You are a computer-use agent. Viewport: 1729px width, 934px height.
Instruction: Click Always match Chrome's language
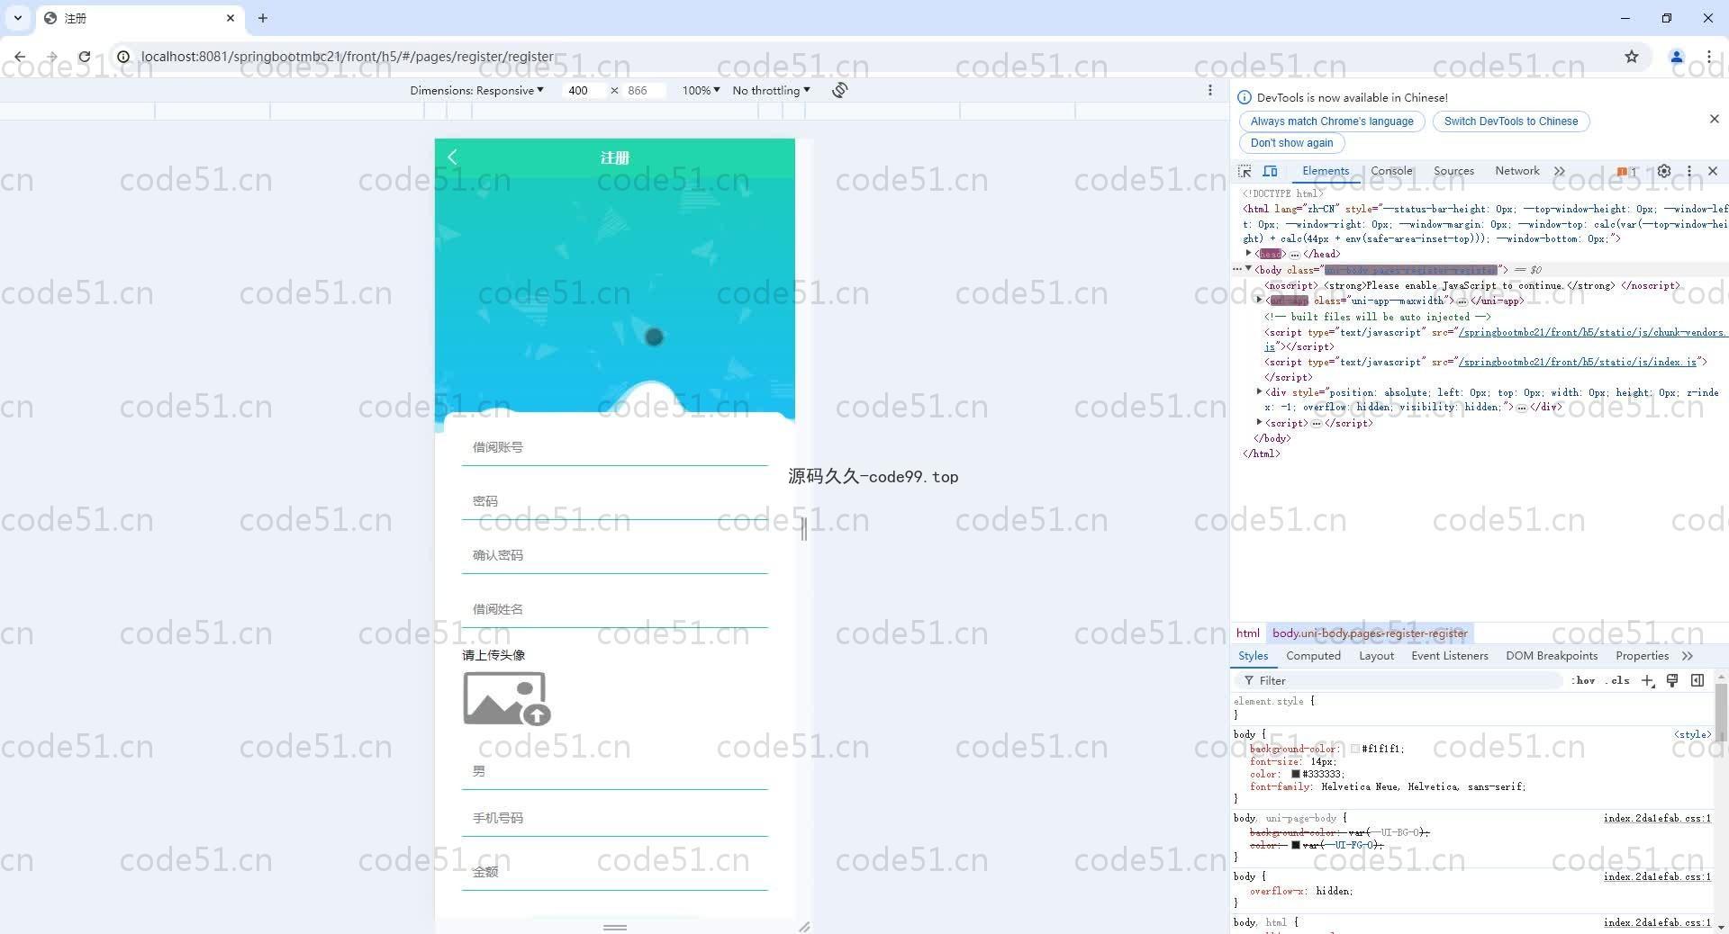(1332, 121)
